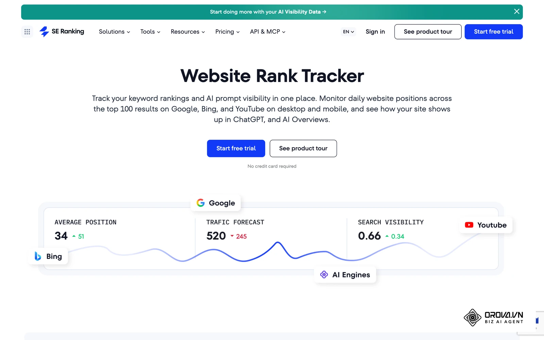Click Start free trial in header
544x340 pixels.
click(x=493, y=32)
